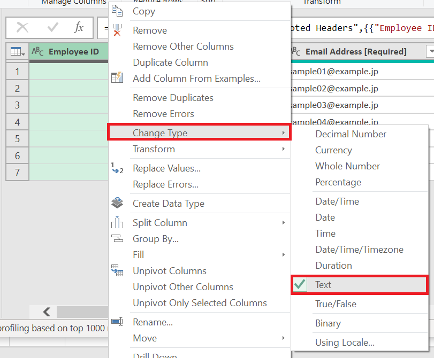Click the red X Remove icon
434x358 pixels.
coord(117,30)
